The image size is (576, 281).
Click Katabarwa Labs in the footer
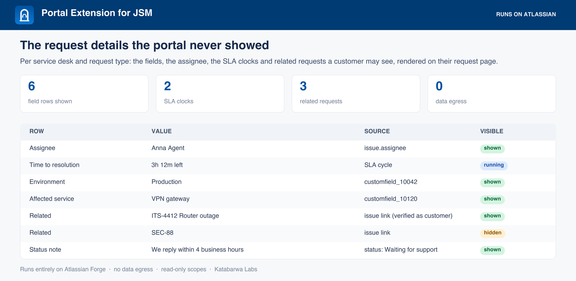pyautogui.click(x=236, y=269)
